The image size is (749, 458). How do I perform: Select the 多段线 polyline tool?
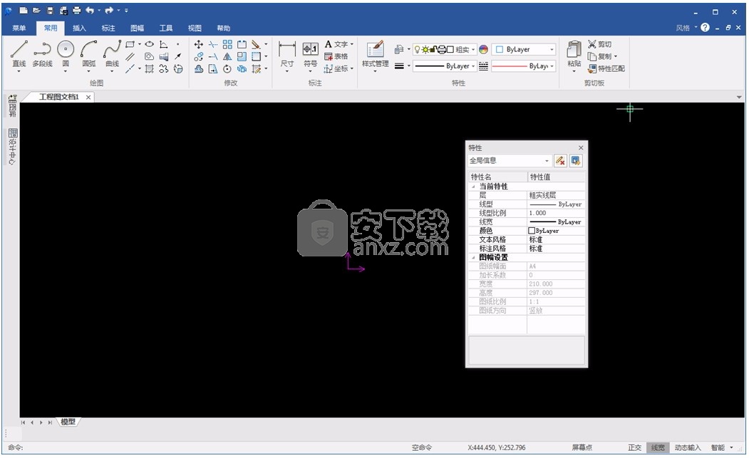[x=43, y=53]
